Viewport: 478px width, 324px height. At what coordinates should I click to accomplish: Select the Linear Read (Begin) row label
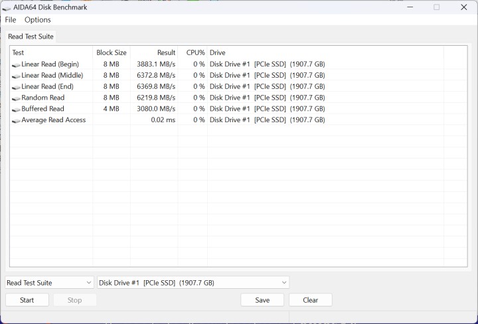[50, 64]
